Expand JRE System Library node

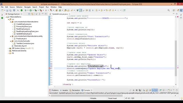pyautogui.click(x=8, y=48)
